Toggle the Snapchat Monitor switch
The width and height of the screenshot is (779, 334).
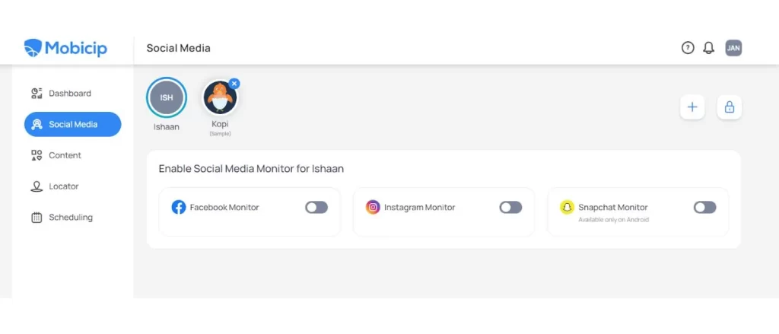pos(704,207)
